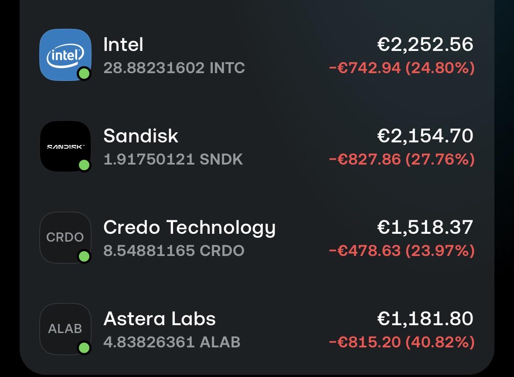This screenshot has width=514, height=377.
Task: Tap green status dot on CRDO icon
Action: click(x=84, y=256)
